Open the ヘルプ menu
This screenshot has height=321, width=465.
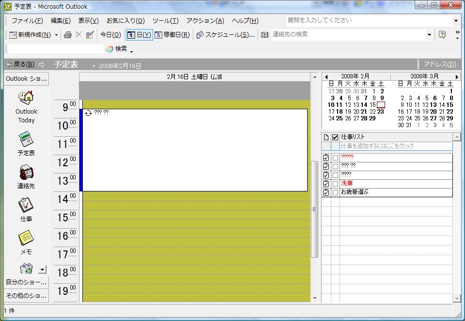point(245,21)
